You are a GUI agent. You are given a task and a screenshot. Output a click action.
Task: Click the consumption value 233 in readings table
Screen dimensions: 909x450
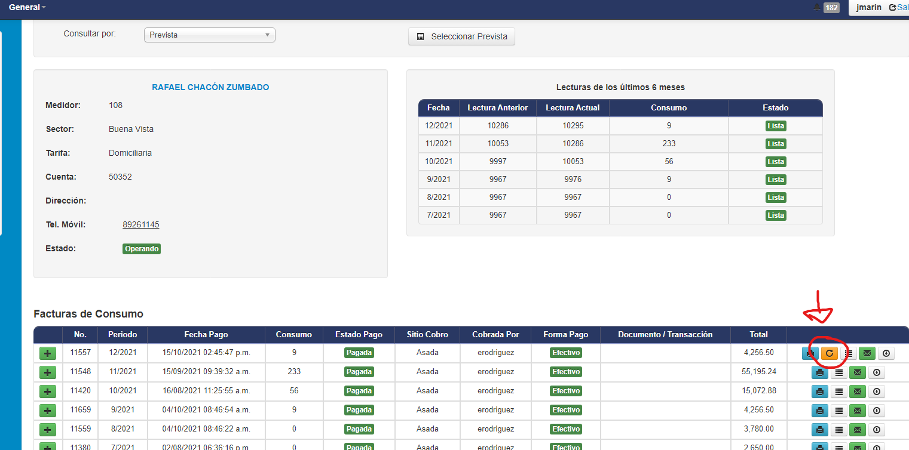coord(669,144)
